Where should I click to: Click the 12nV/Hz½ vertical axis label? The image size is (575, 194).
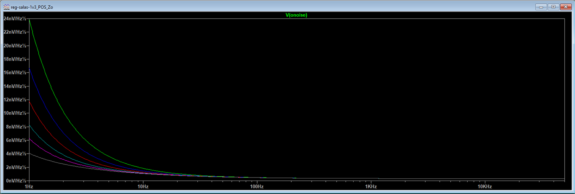[x=15, y=100]
